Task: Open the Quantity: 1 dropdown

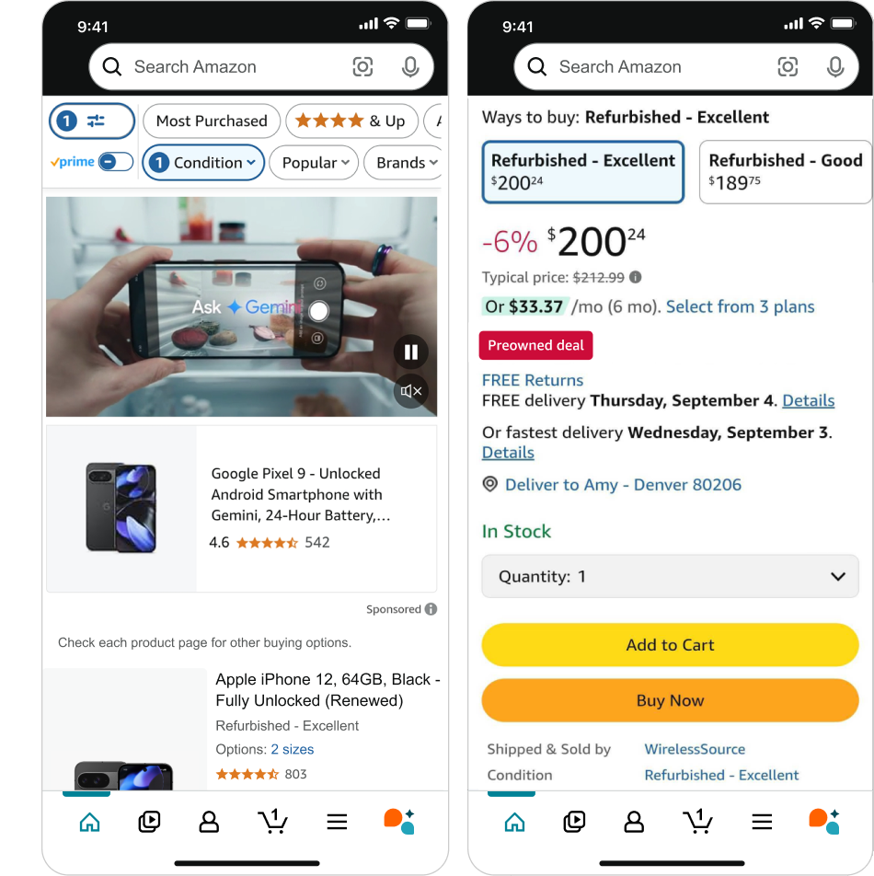Action: [x=670, y=576]
